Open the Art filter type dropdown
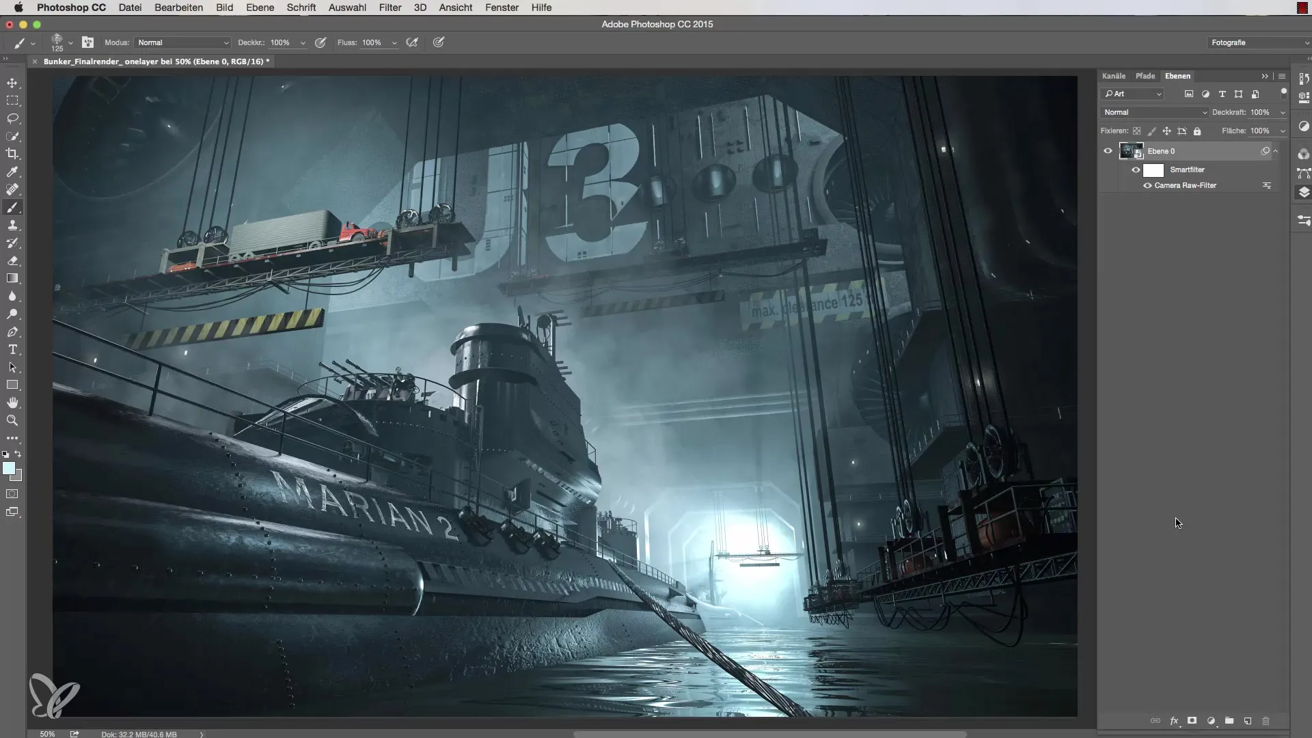 pyautogui.click(x=1132, y=94)
